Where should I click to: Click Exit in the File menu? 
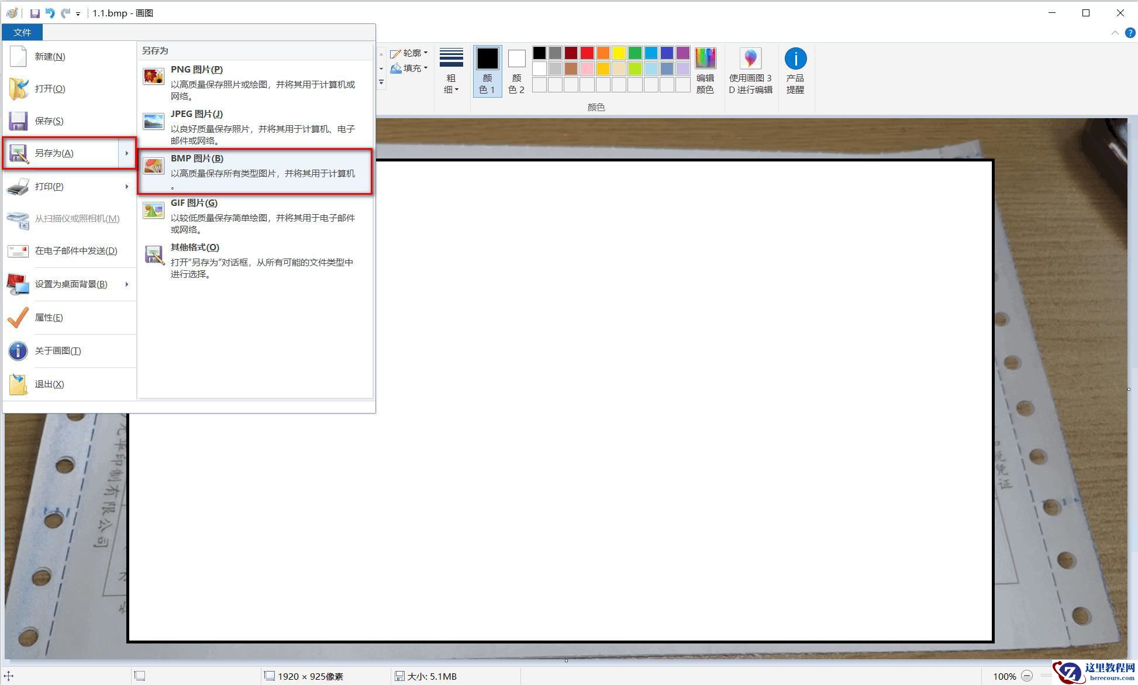[49, 384]
